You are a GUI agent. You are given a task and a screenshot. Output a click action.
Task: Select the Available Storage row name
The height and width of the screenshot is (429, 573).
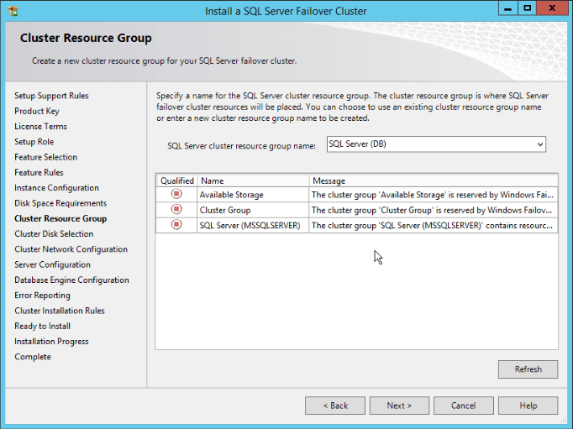click(231, 195)
